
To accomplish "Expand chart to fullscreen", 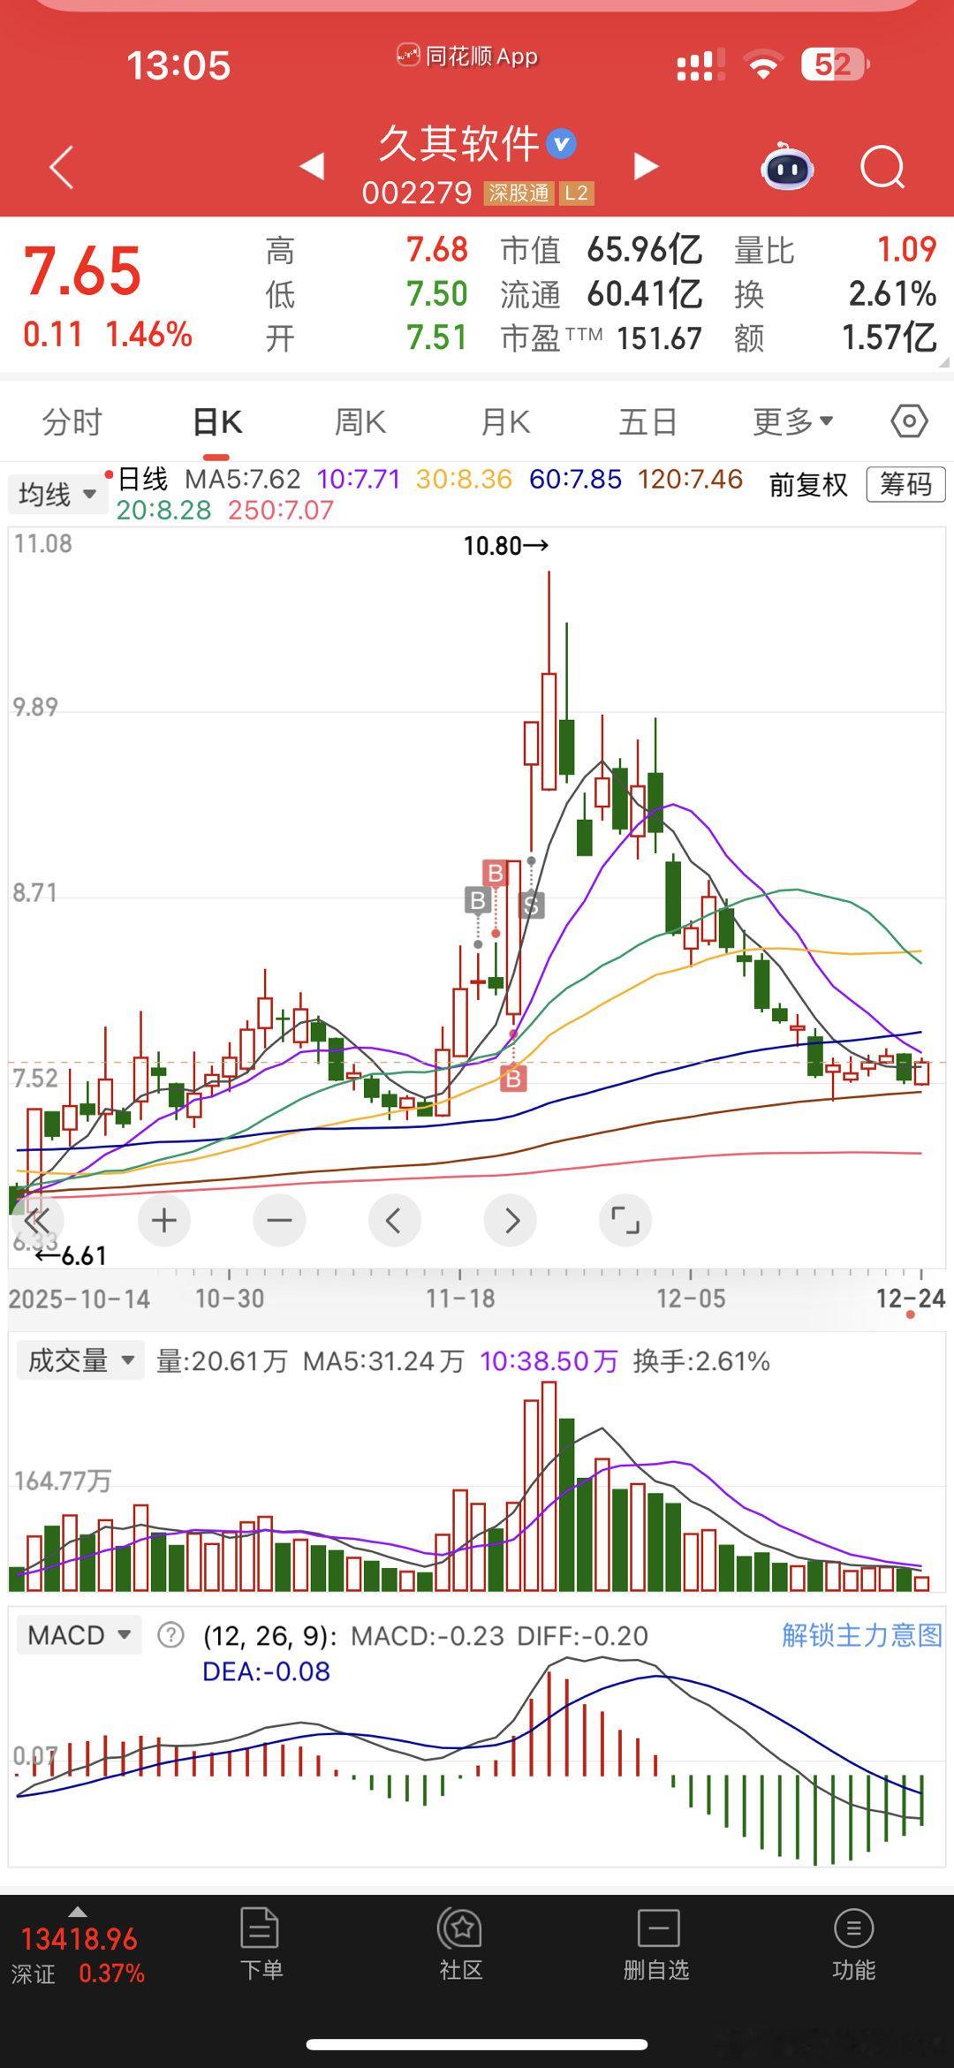I will (x=625, y=1221).
